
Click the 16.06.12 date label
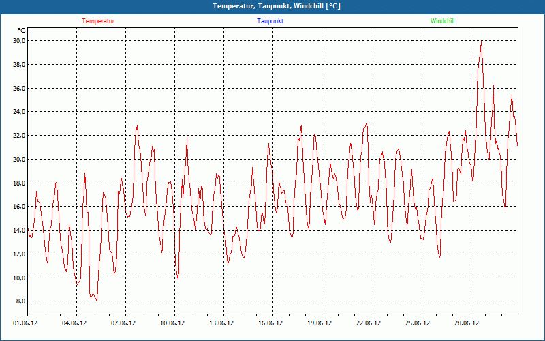pyautogui.click(x=270, y=323)
